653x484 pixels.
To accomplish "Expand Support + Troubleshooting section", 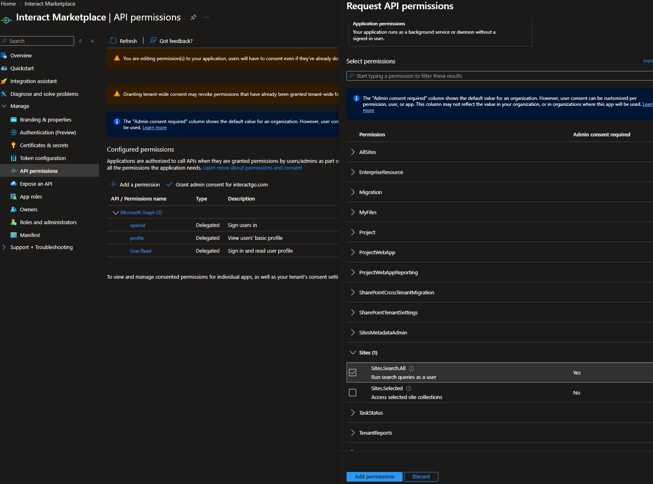I will click(4, 247).
